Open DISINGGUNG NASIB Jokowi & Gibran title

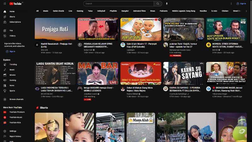(227, 89)
